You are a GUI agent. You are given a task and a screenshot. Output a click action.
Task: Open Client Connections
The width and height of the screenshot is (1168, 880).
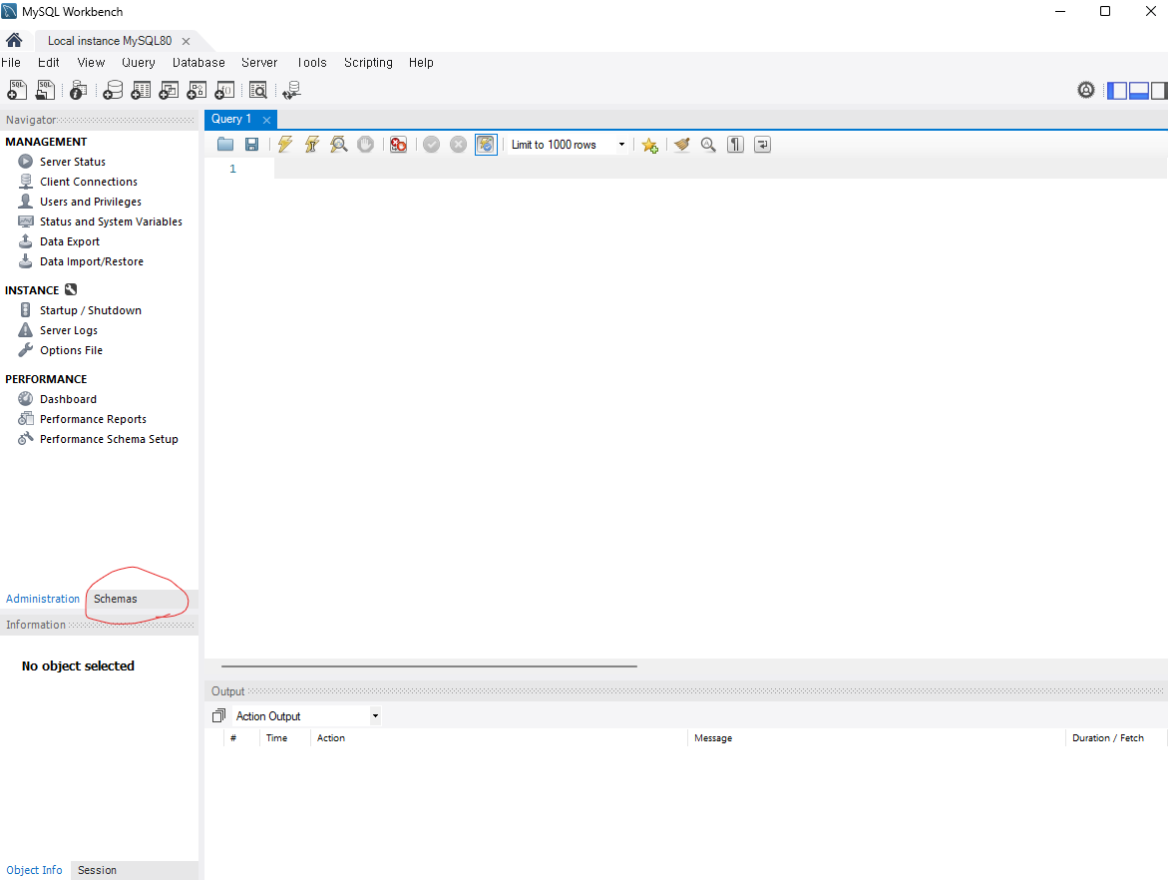(89, 182)
